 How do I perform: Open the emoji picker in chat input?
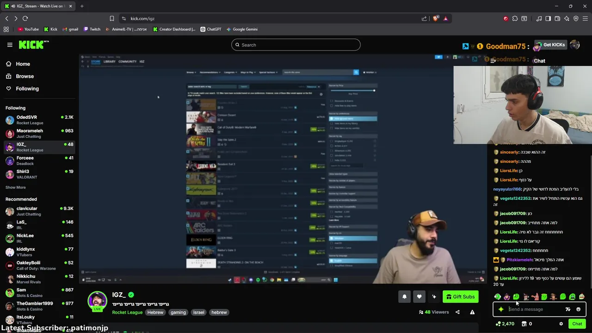pyautogui.click(x=578, y=309)
